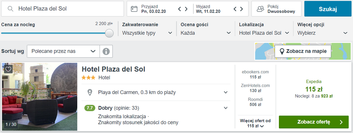Click the location pin icon by Playa del Carmen
The image size is (353, 133).
tap(90, 92)
